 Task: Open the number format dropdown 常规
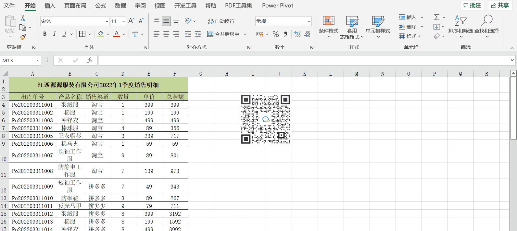309,21
